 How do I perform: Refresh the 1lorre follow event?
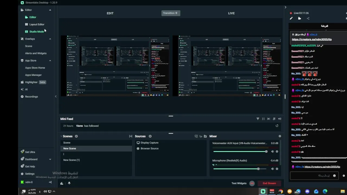(x=277, y=126)
